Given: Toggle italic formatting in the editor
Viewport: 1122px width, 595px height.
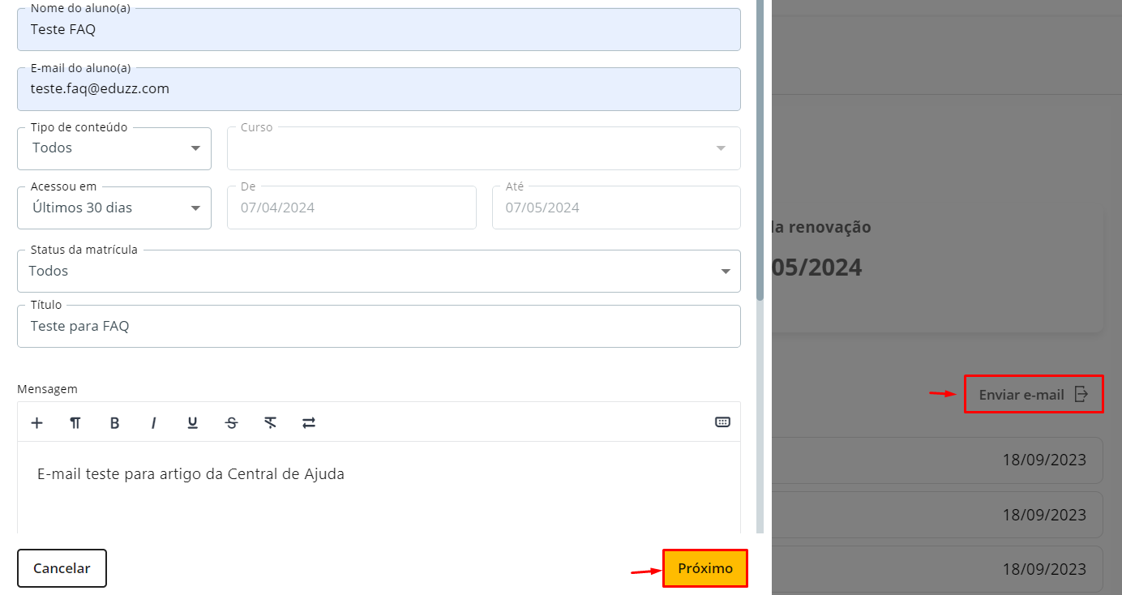Looking at the screenshot, I should [153, 422].
